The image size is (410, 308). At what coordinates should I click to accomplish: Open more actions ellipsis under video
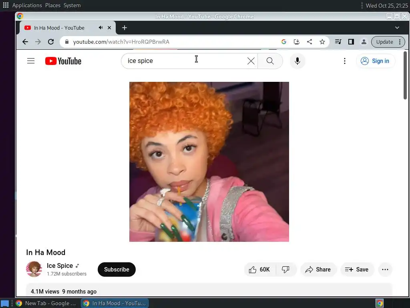point(385,269)
